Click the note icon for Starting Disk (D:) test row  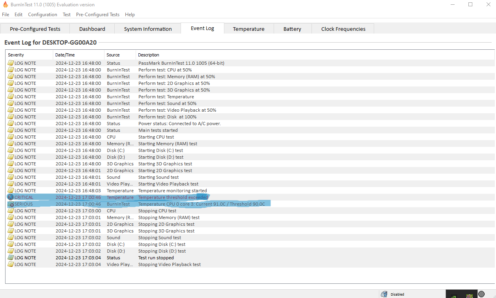pyautogui.click(x=11, y=157)
